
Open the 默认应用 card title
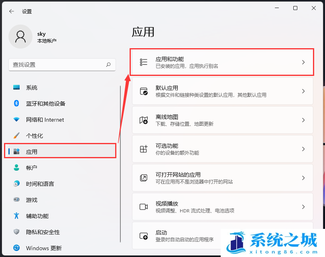(167, 88)
